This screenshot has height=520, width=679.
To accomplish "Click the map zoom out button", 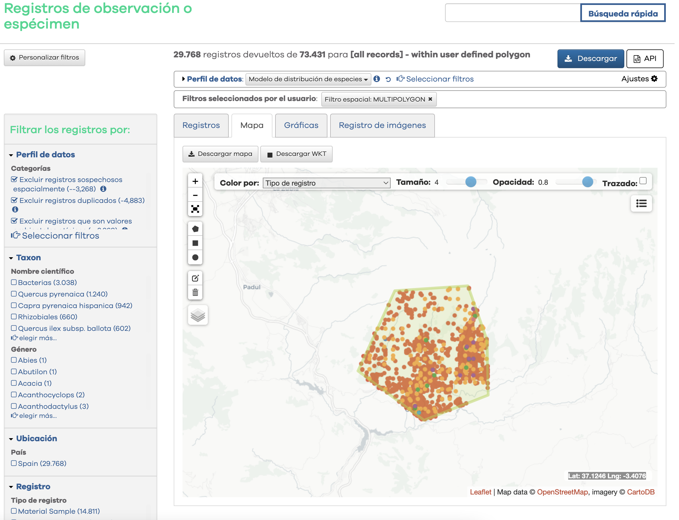I will (195, 195).
